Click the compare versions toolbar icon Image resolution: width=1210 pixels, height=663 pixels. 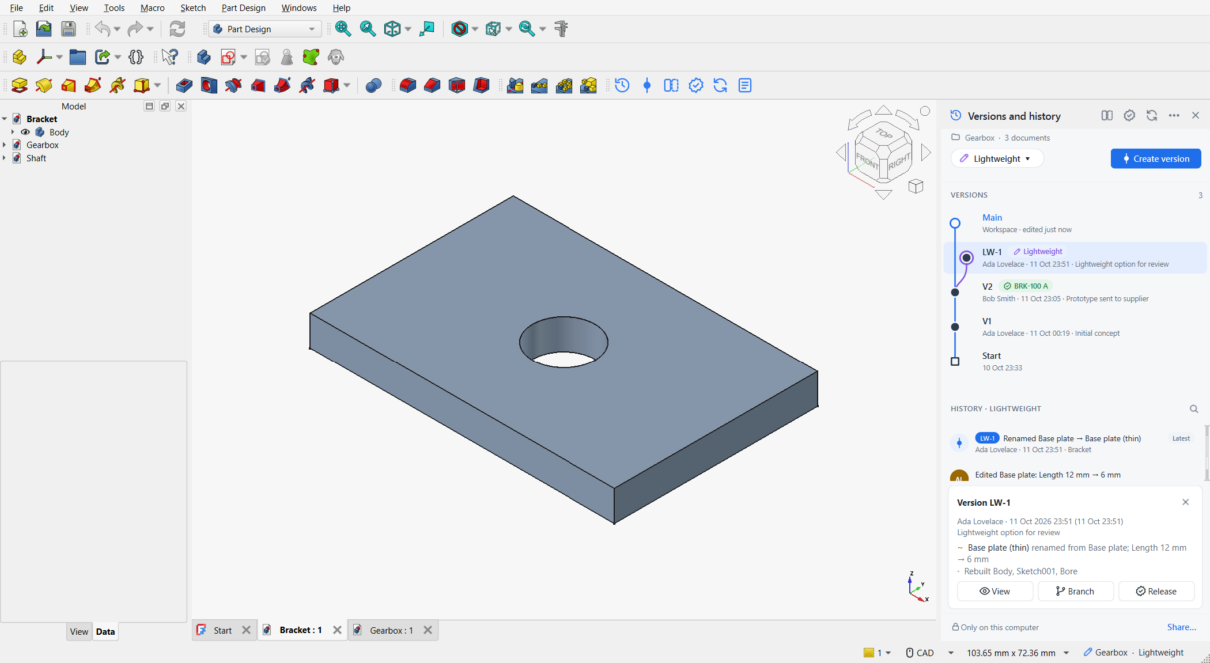[671, 85]
